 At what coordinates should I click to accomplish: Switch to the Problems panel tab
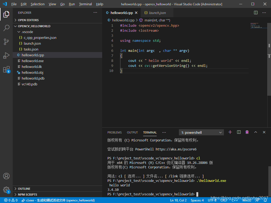point(114,132)
